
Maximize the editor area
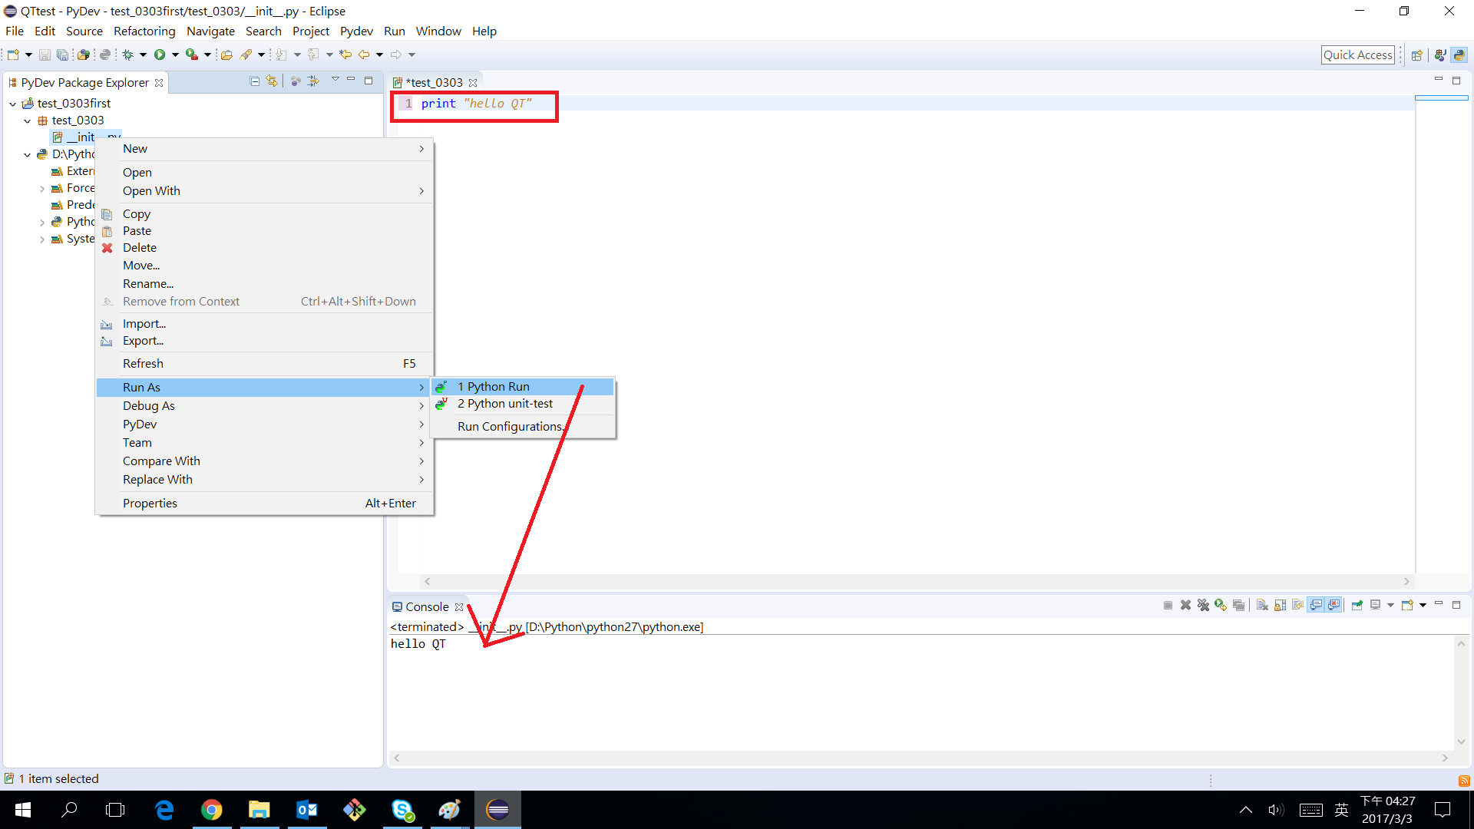[1456, 80]
